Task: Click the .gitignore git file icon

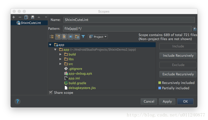Action: pyautogui.click(x=66, y=69)
